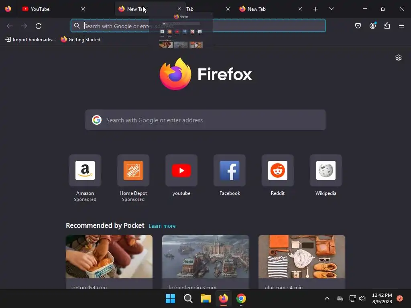Viewport: 411px width, 308px height.
Task: Open the application hamburger menu
Action: click(401, 26)
